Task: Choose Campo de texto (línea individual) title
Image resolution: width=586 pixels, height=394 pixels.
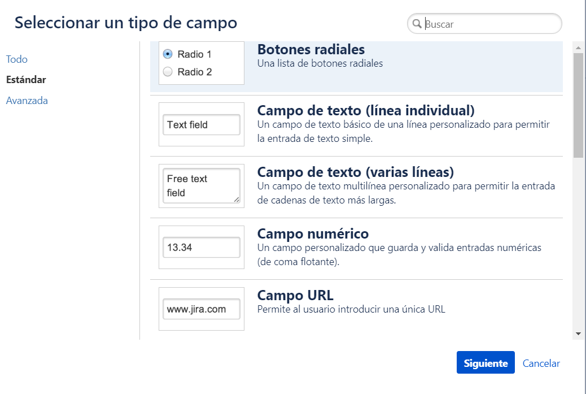Action: [366, 110]
